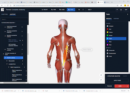Open options menu for Iliocostalis
Screen dimensions: 130x93
pyautogui.click(x=23, y=61)
